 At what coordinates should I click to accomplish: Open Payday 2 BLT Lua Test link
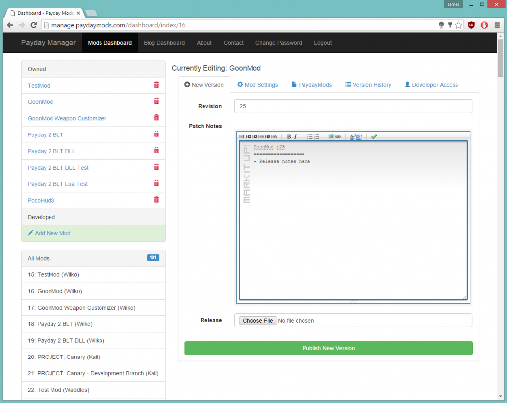point(57,184)
